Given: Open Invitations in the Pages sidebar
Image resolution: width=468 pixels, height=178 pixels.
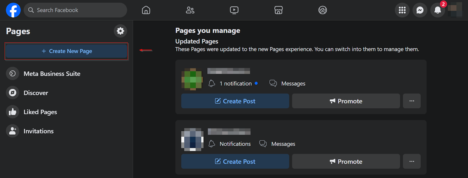Looking at the screenshot, I should pyautogui.click(x=67, y=131).
